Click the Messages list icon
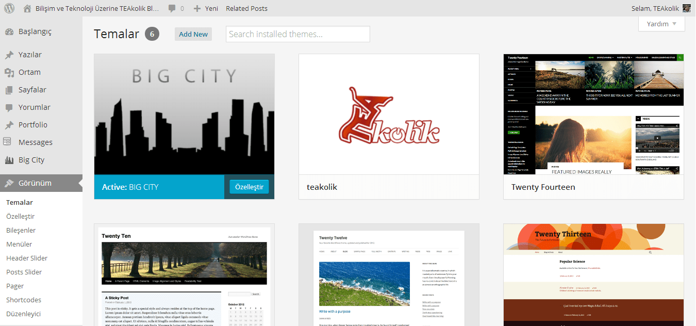696x326 pixels. [7, 141]
